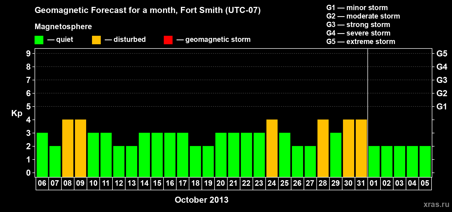Click 'G5 — extreme storm' legend line
Image resolution: width=452 pixels, height=212 pixels.
tap(361, 42)
